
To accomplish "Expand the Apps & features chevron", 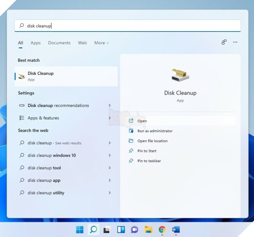I will point(110,118).
